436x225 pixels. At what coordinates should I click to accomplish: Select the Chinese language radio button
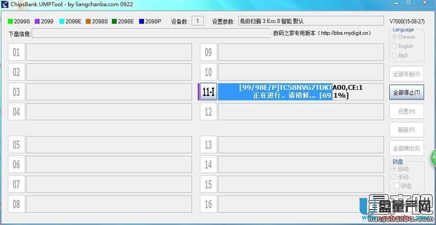(x=394, y=37)
